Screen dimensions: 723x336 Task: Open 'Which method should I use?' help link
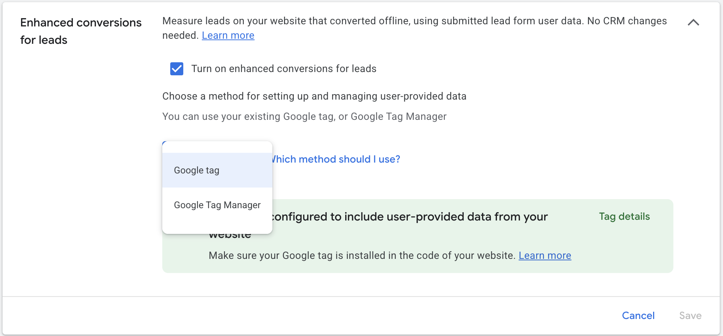(336, 159)
